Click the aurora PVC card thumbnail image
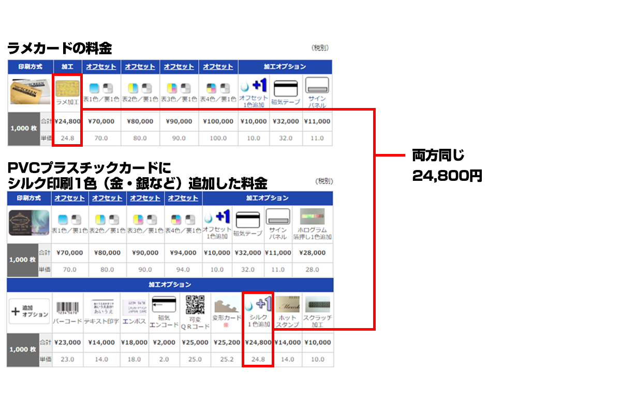621x403 pixels. click(x=29, y=224)
